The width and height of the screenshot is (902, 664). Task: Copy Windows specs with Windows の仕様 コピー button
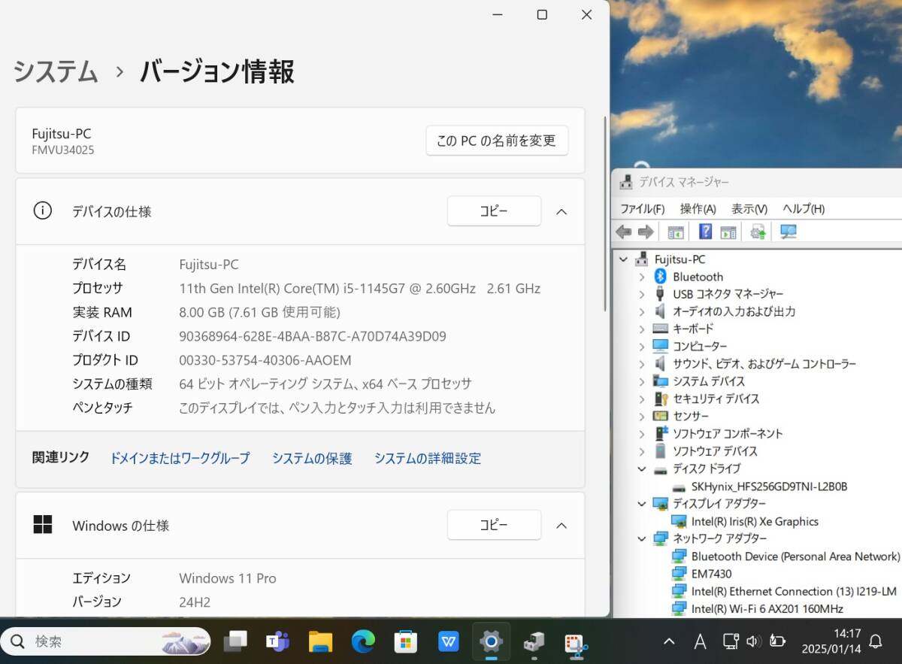pos(494,526)
